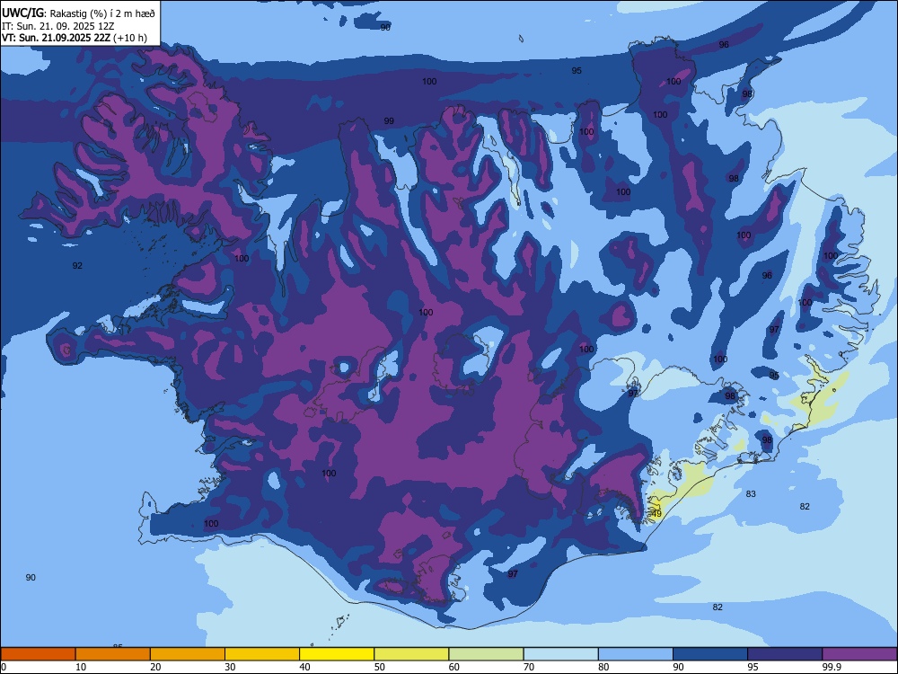Image resolution: width=898 pixels, height=674 pixels.
Task: Click the 70–80 light blue legend swatch
Action: pos(560,654)
